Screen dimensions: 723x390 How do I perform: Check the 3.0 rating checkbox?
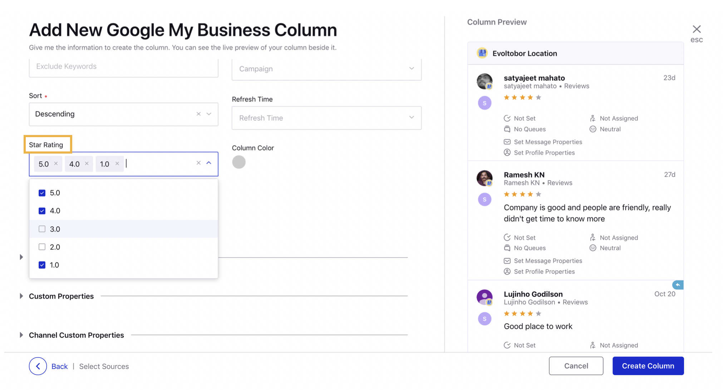[x=42, y=229]
